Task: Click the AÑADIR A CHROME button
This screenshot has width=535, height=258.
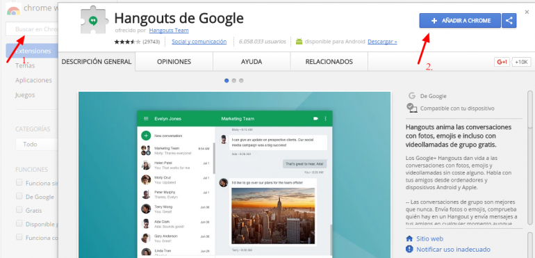Action: pyautogui.click(x=460, y=20)
